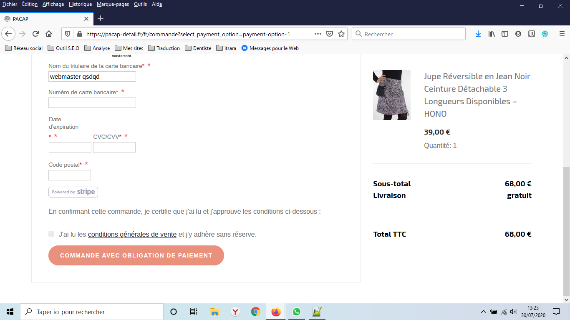Open the downloads arrow icon
570x320 pixels.
(478, 34)
